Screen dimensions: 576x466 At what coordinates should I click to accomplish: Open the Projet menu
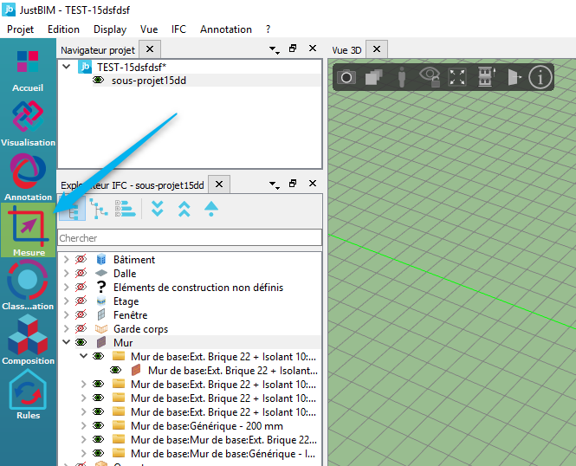point(20,29)
